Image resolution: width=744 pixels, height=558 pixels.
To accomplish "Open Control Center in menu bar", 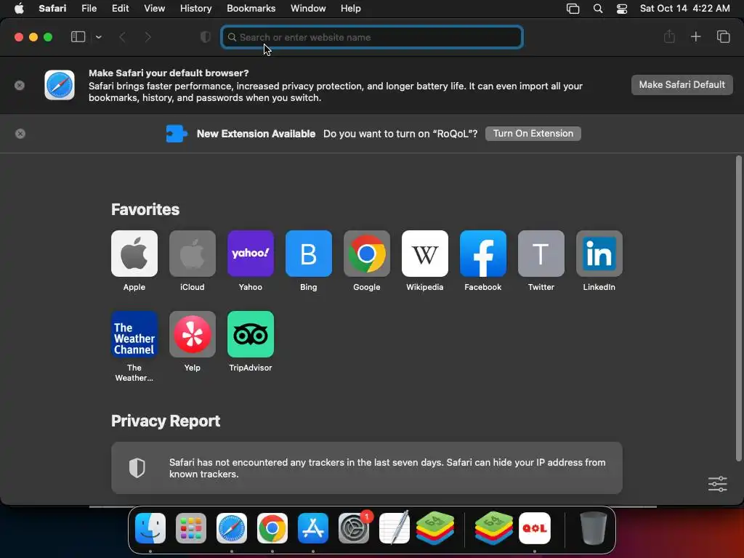I will click(x=622, y=9).
